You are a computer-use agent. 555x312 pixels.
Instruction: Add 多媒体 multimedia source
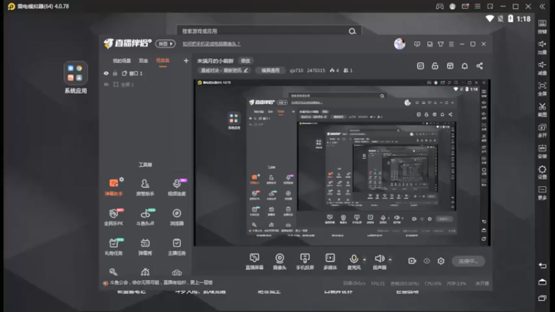(330, 261)
